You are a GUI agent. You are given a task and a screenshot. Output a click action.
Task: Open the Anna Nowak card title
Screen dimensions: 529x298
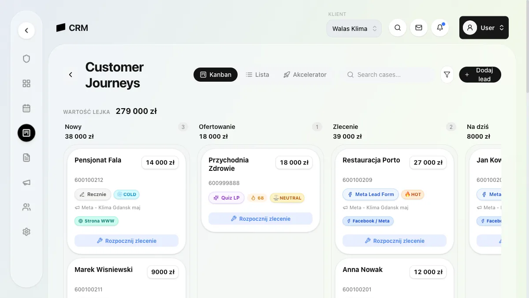(x=362, y=270)
